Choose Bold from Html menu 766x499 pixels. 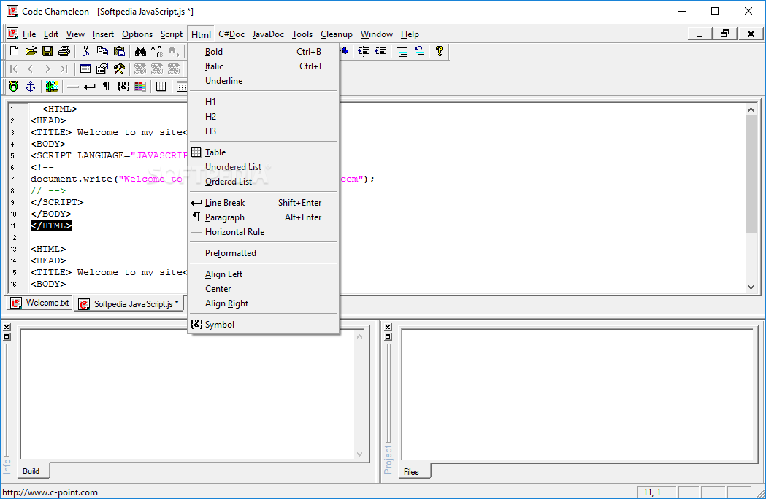[264, 51]
